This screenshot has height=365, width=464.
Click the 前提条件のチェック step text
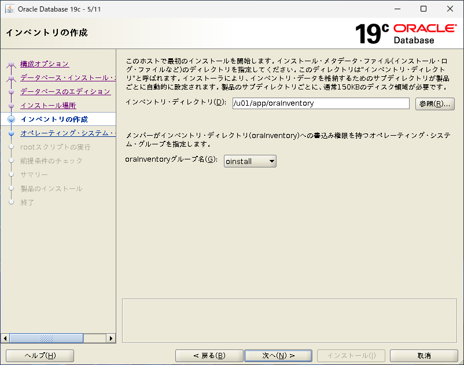pyautogui.click(x=51, y=161)
